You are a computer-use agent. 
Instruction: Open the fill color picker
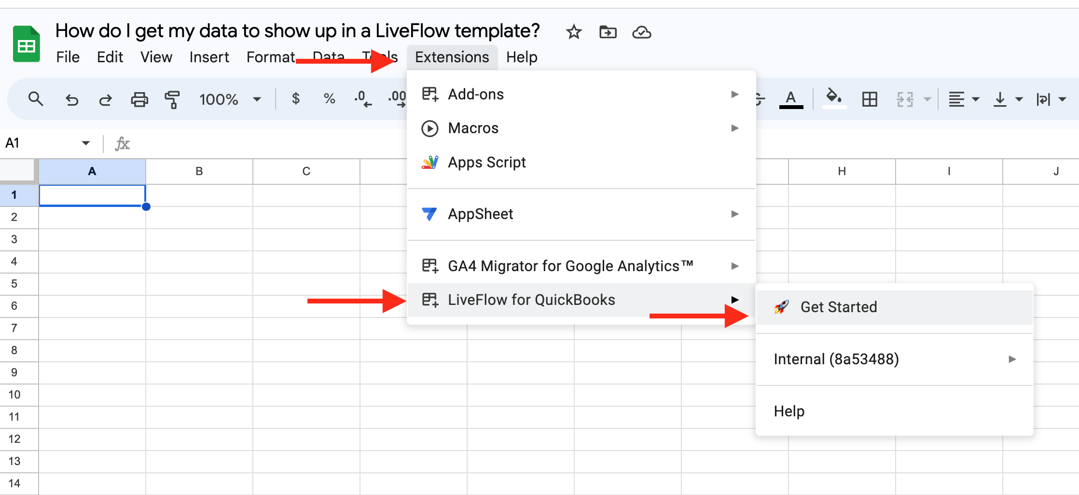point(834,99)
